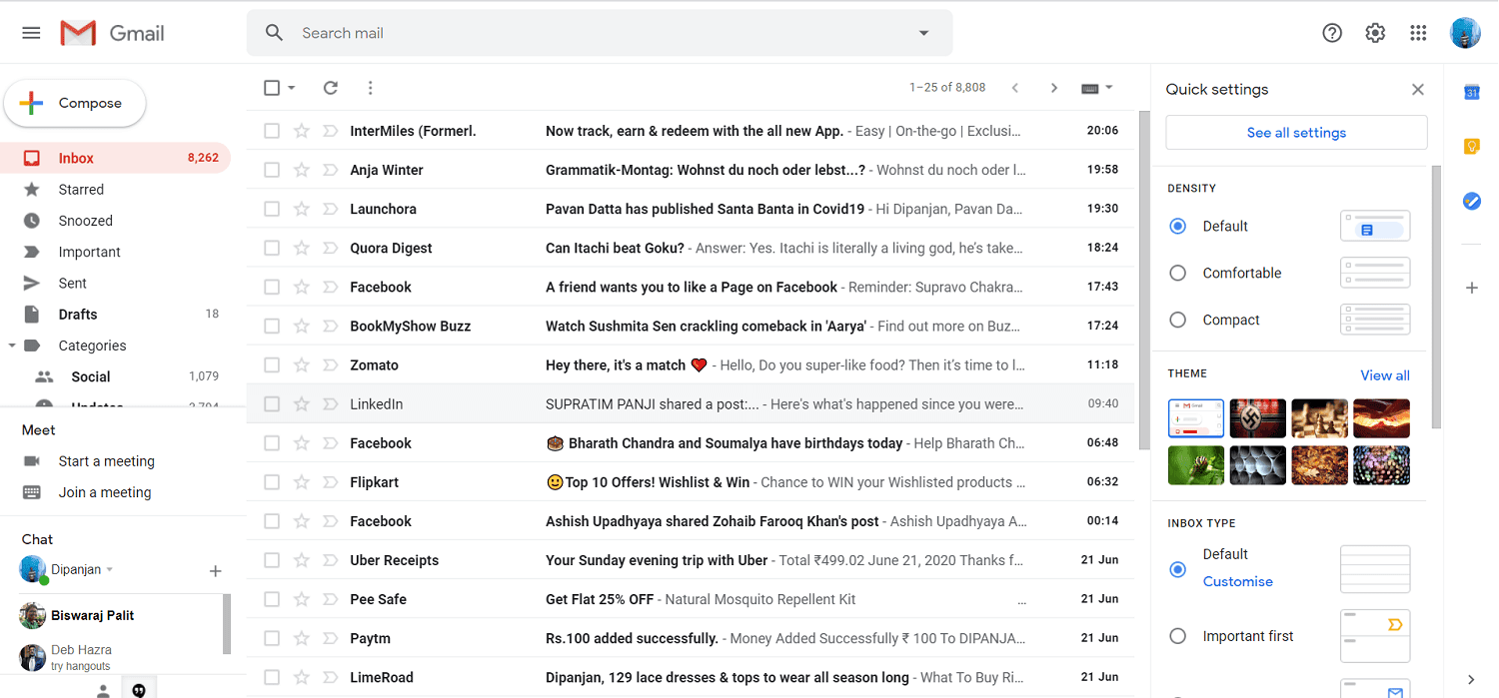Go to the Drafts folder
The image size is (1499, 698).
78,315
